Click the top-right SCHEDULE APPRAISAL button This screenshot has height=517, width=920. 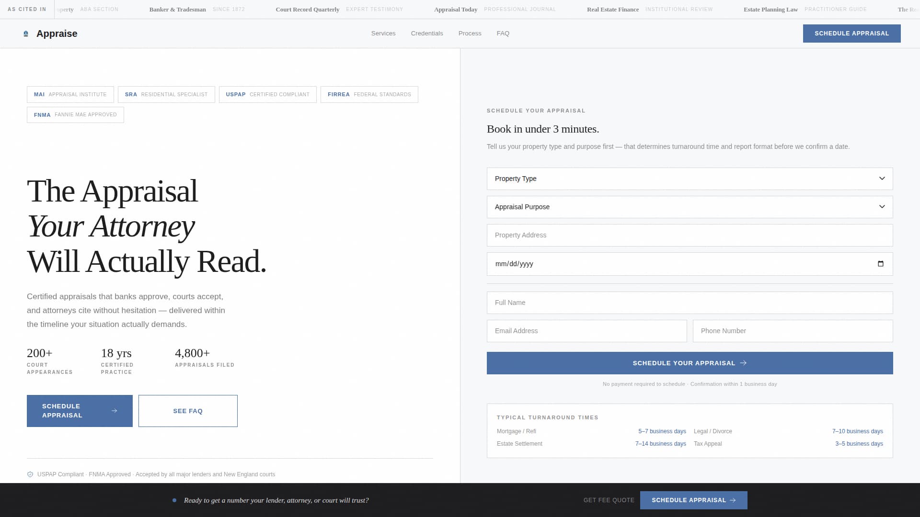851,34
